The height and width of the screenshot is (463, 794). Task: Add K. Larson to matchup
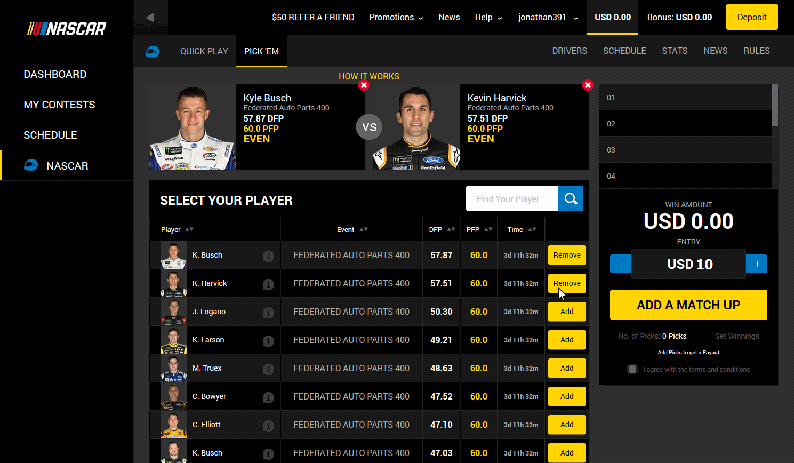567,340
